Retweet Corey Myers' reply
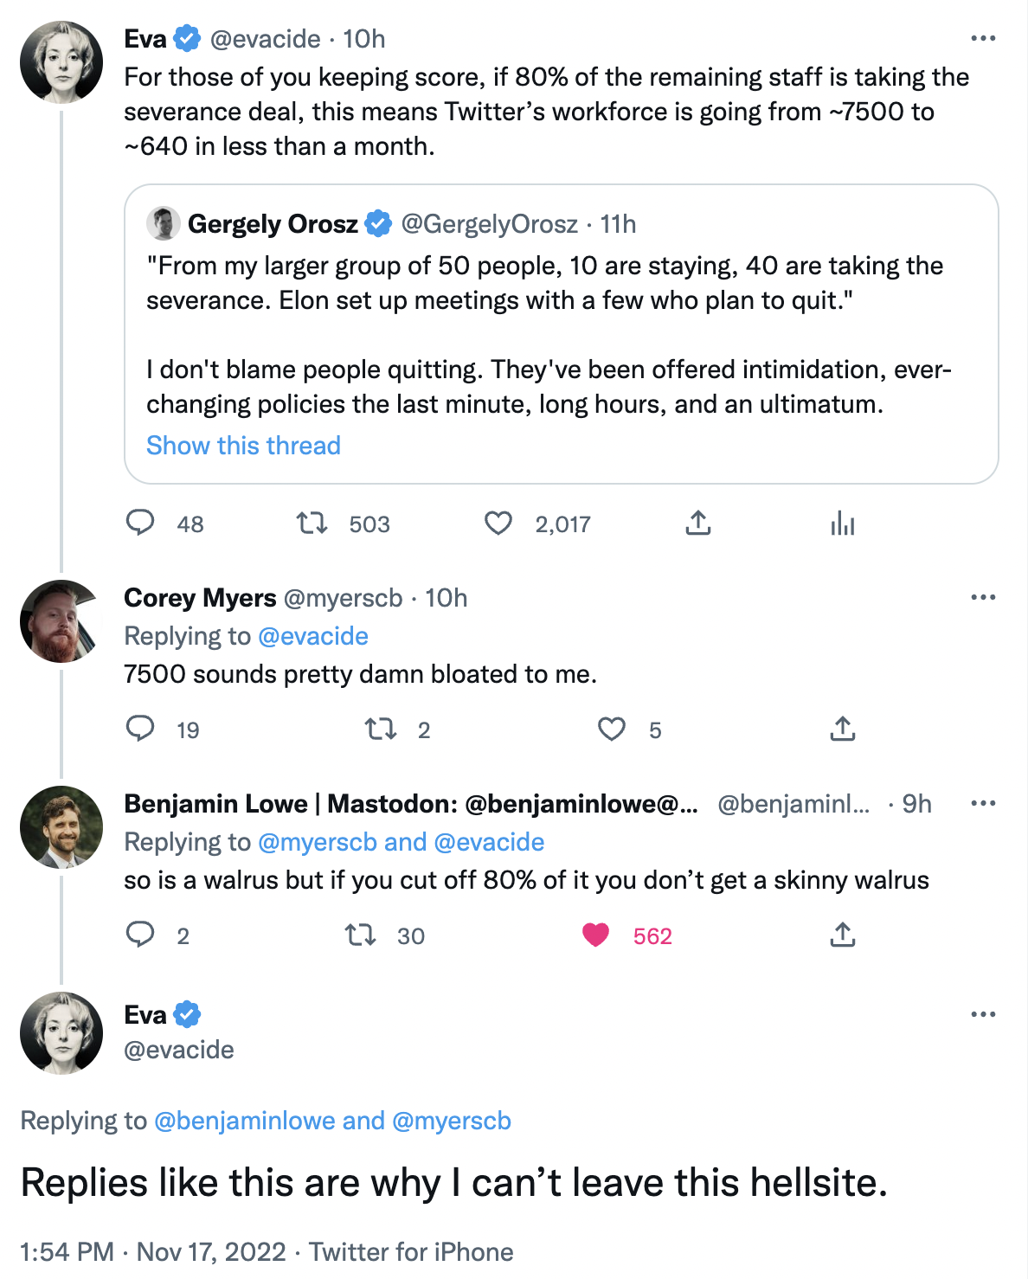Image resolution: width=1028 pixels, height=1279 pixels. tap(381, 729)
